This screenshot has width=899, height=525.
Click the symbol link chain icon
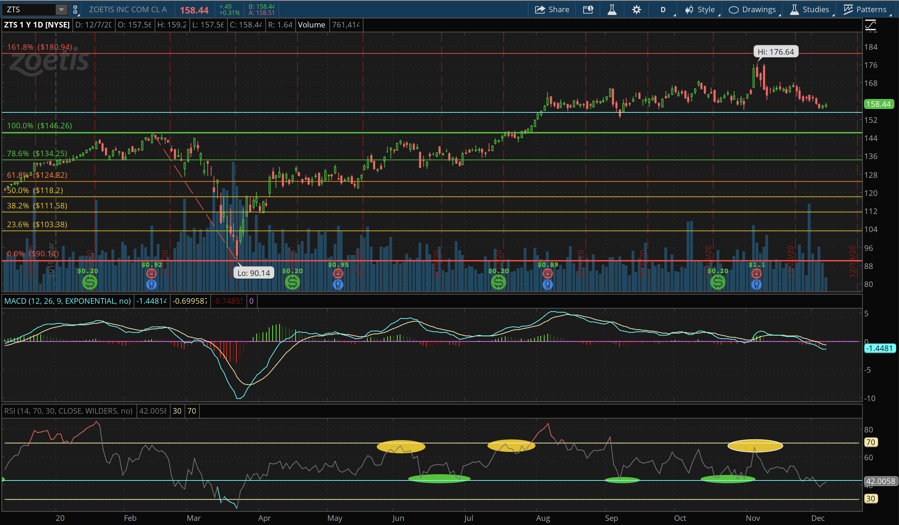click(x=75, y=10)
